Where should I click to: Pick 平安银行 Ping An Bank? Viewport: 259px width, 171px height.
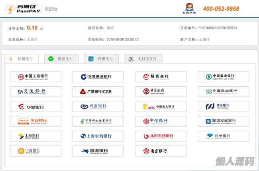pyautogui.click(x=35, y=121)
